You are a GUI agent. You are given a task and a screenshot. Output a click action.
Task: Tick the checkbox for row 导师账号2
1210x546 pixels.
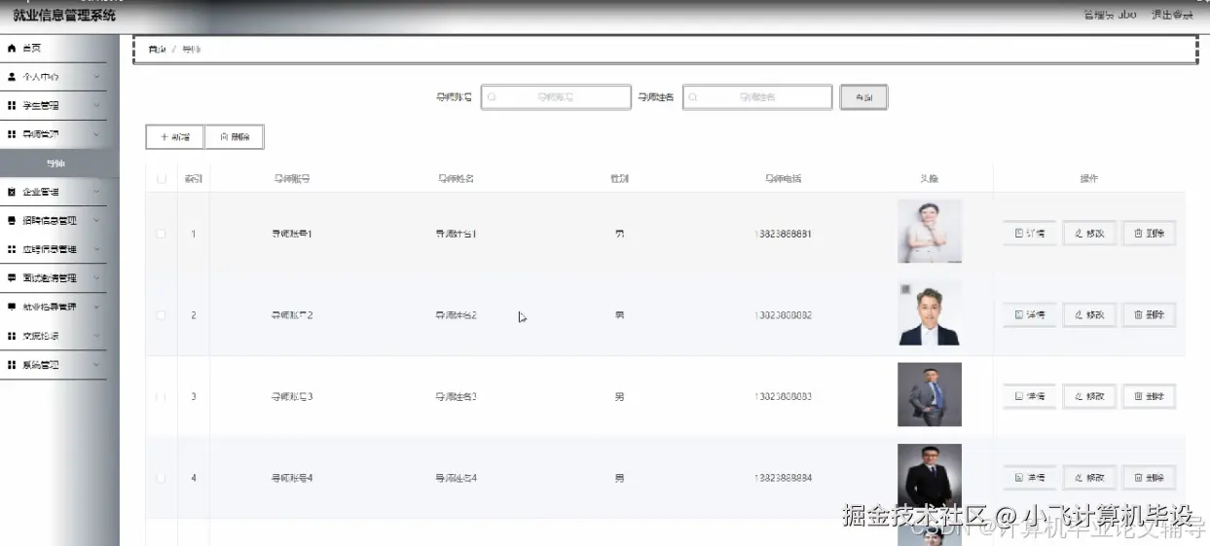coord(162,315)
